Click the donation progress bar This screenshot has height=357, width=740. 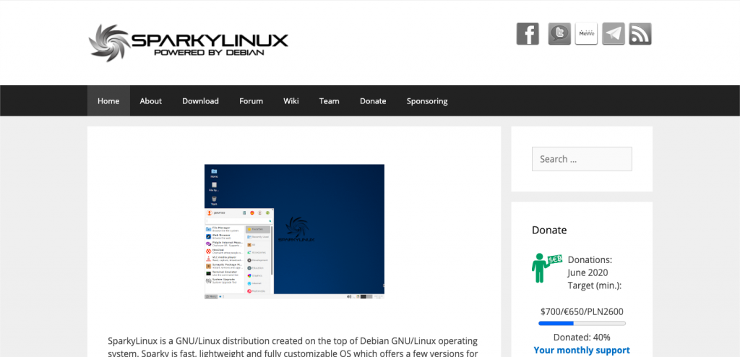point(582,324)
